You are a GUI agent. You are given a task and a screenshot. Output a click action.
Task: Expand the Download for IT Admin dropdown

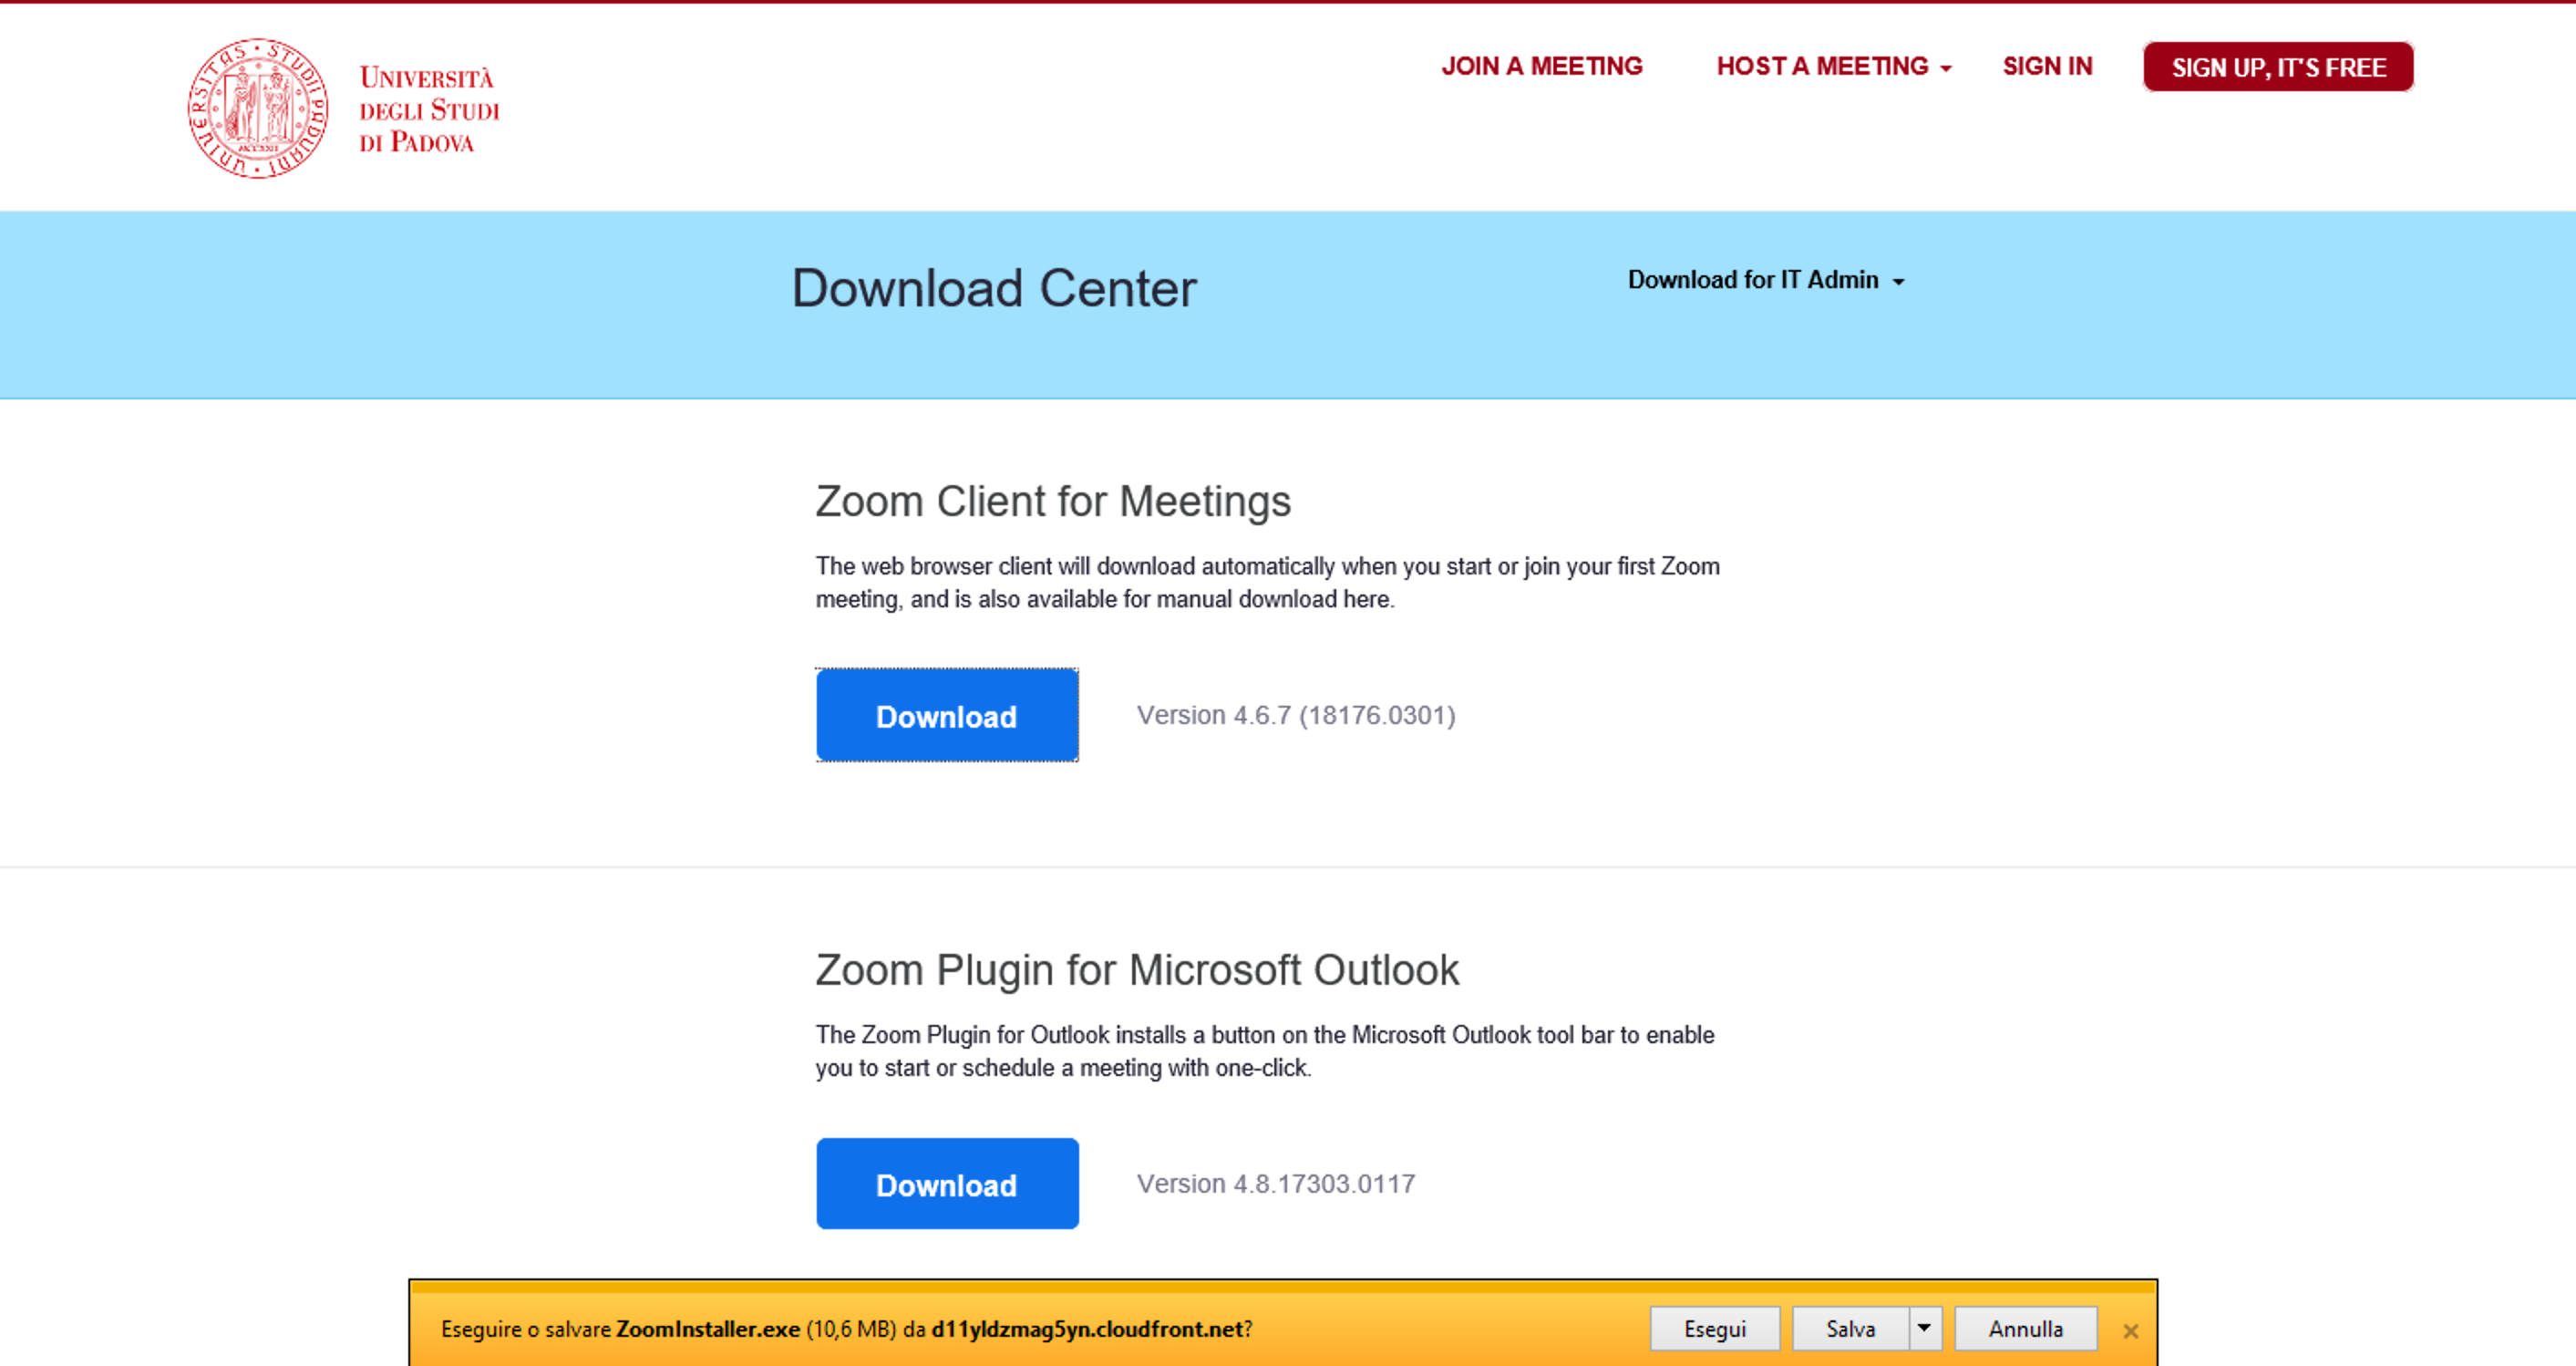pyautogui.click(x=1766, y=280)
